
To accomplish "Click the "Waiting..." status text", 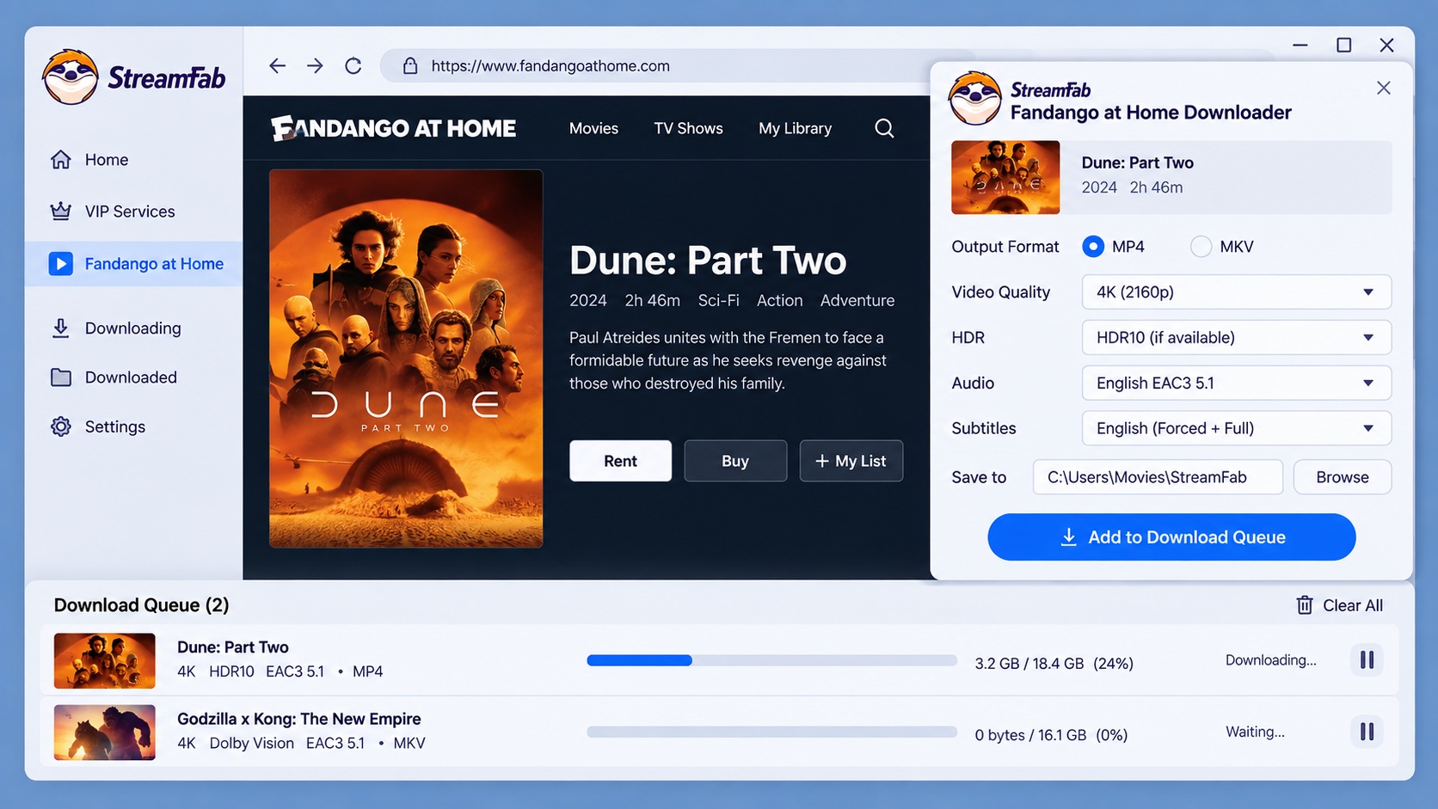I will click(1255, 732).
